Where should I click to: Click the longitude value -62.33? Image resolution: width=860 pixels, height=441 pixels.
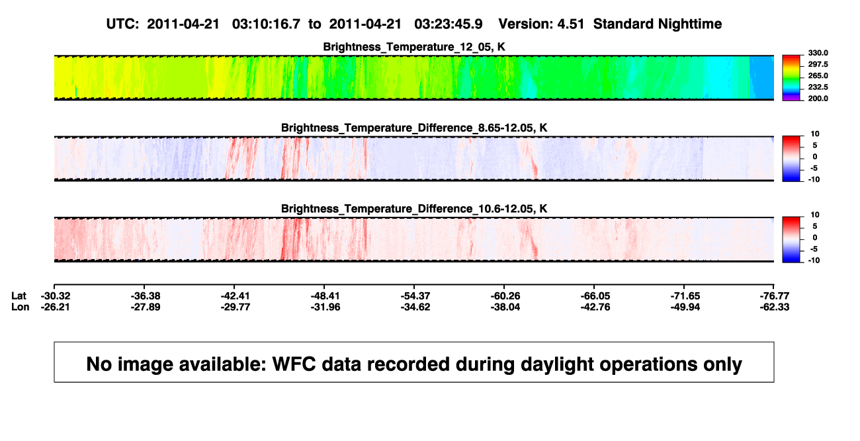(774, 307)
